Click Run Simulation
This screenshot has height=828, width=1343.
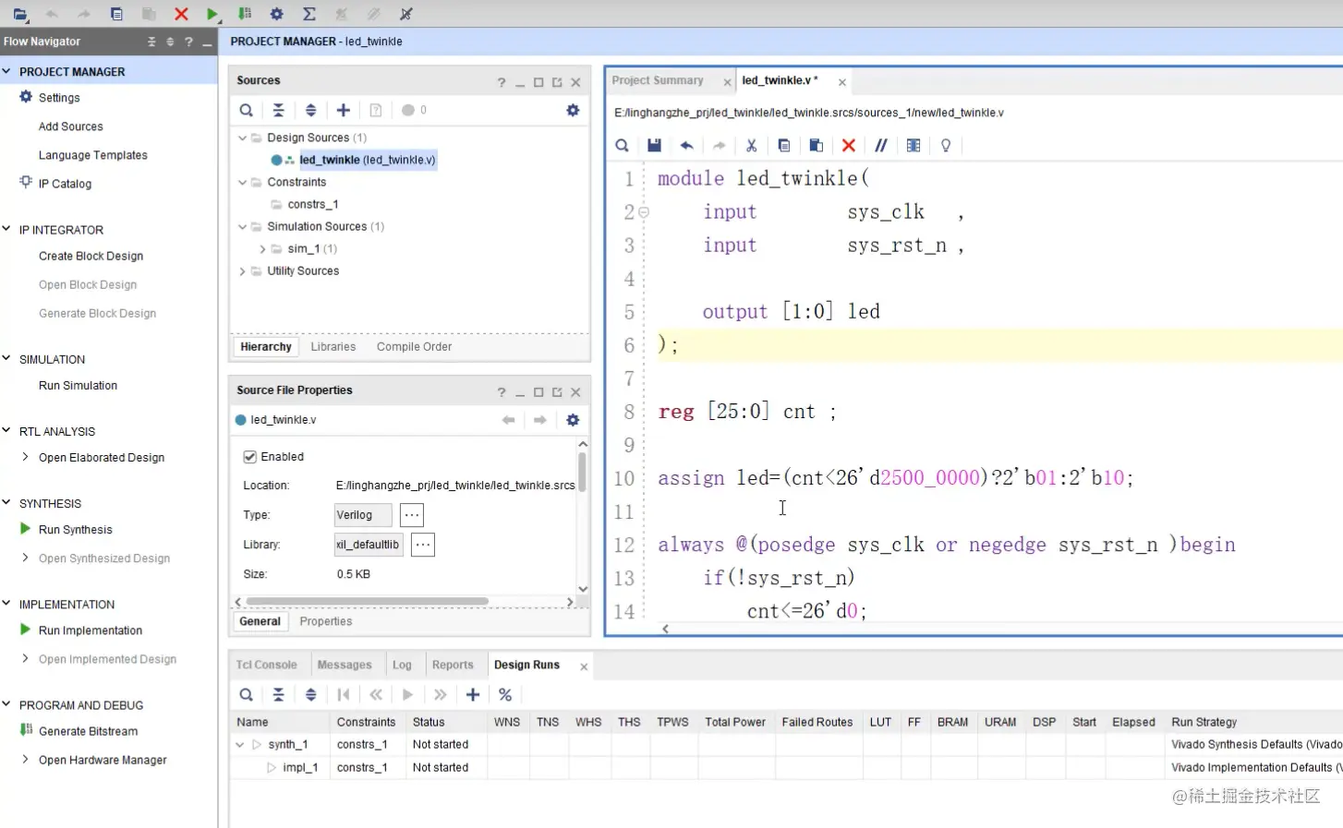coord(79,386)
